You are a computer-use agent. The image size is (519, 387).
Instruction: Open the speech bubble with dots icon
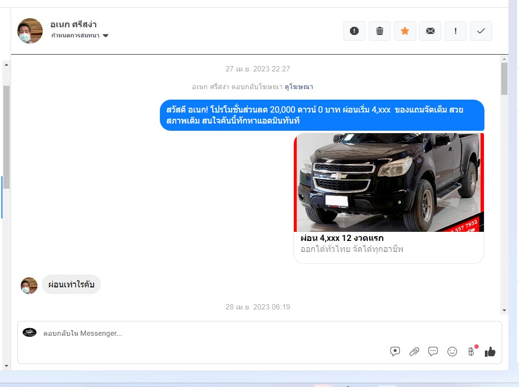click(433, 352)
